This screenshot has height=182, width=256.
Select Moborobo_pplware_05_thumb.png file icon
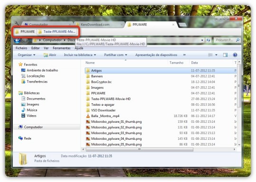click(x=88, y=145)
